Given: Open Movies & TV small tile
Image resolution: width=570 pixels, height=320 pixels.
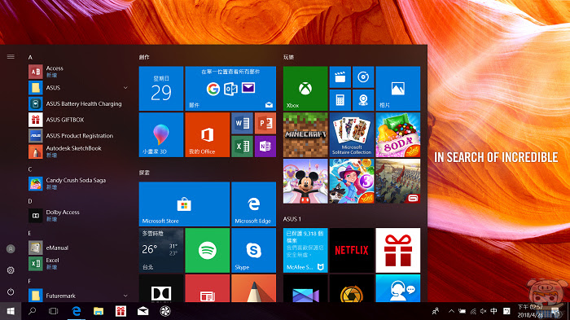Looking at the screenshot, I should [x=340, y=77].
